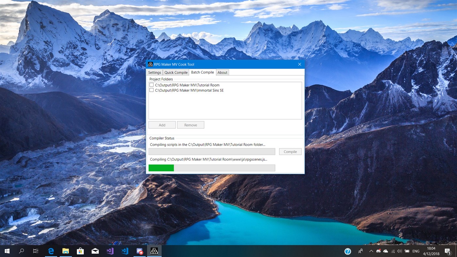
Task: Open the taskbar clock showing 18:04
Action: (x=431, y=251)
